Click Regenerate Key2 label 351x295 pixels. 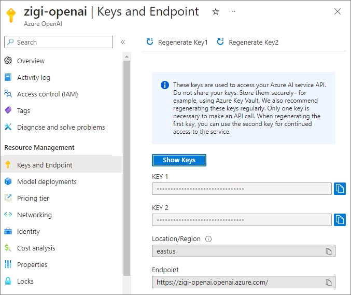point(254,42)
